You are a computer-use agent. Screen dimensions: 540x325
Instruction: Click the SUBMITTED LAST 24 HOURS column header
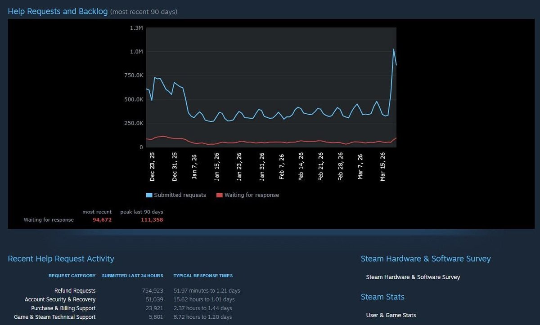tap(133, 276)
